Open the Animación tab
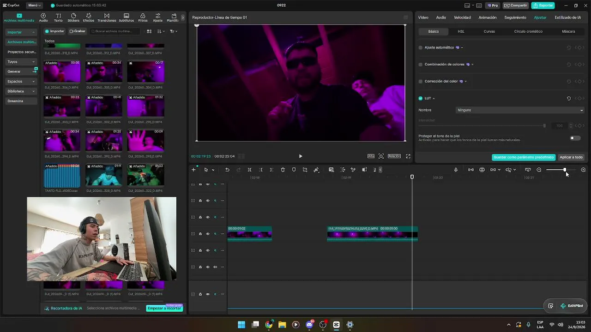The width and height of the screenshot is (591, 332). (x=488, y=18)
